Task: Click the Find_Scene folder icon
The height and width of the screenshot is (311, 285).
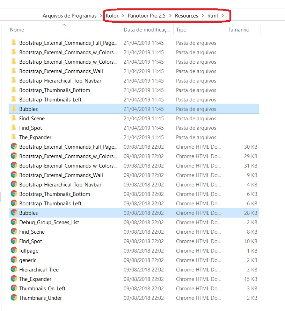Action: click(x=14, y=118)
